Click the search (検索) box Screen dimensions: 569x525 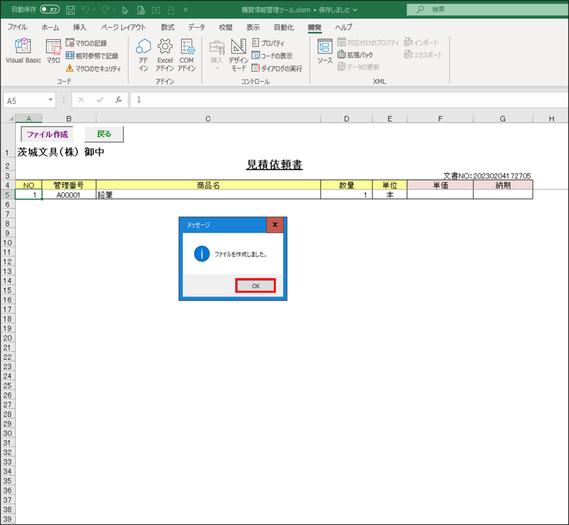(x=487, y=9)
